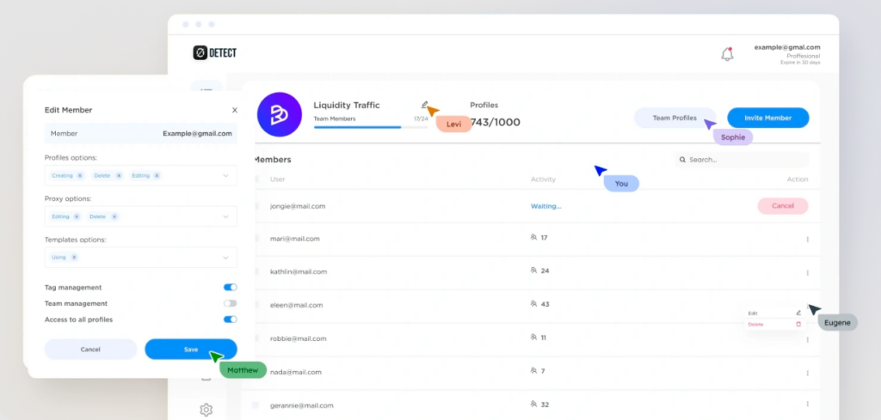Click the profiles icon beside 43
This screenshot has width=881, height=420.
(533, 303)
